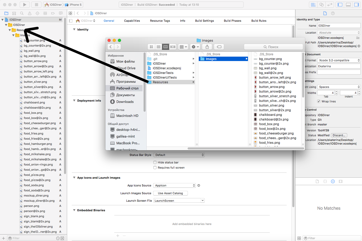Select Resources folder in Finder
362x241 pixels.
171,82
